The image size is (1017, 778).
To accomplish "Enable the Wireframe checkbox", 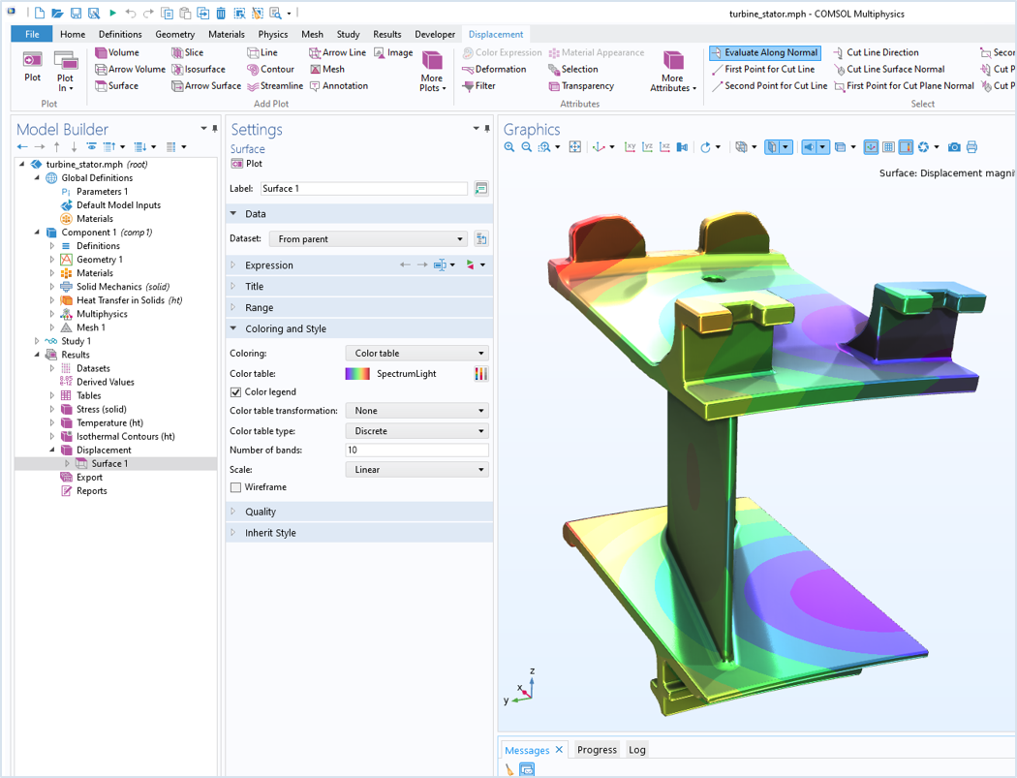I will click(x=235, y=487).
